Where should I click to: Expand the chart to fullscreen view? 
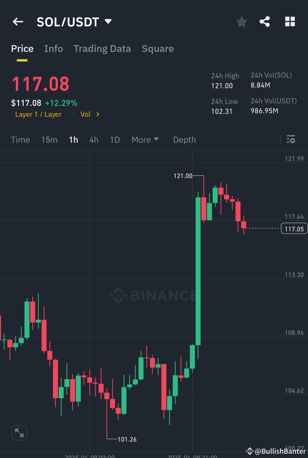19,433
